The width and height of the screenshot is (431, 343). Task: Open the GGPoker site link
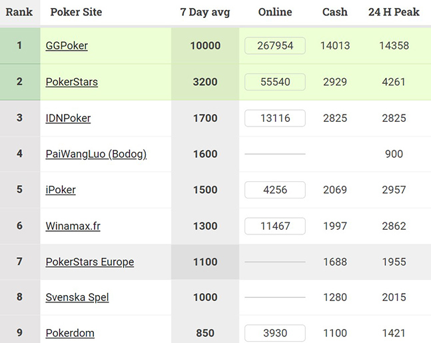click(67, 46)
